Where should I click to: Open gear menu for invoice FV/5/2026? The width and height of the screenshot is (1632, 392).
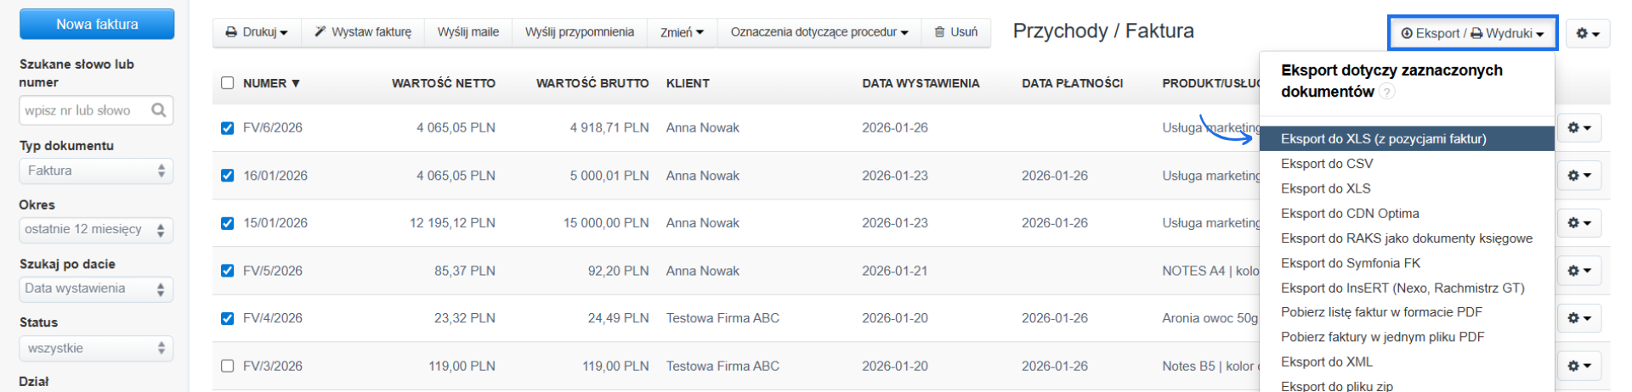tap(1579, 271)
